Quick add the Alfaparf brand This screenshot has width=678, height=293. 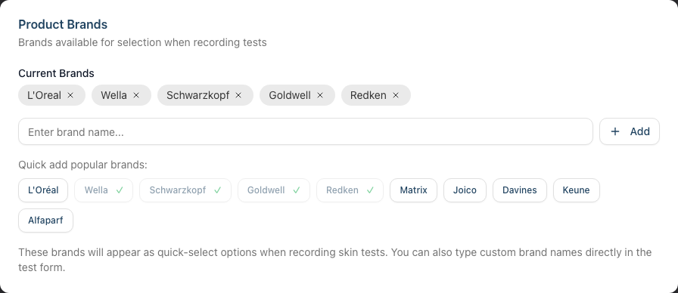[45, 221]
